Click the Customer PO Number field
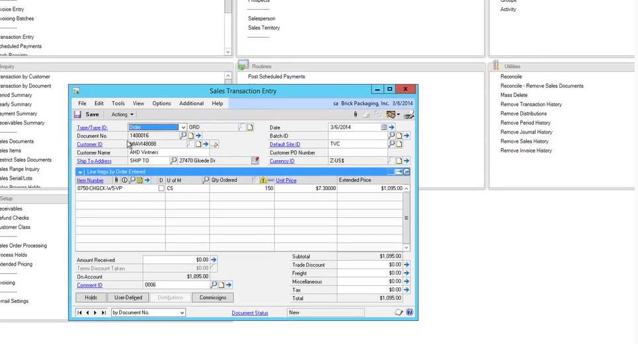Screen dimensions: 638x344 coord(357,153)
